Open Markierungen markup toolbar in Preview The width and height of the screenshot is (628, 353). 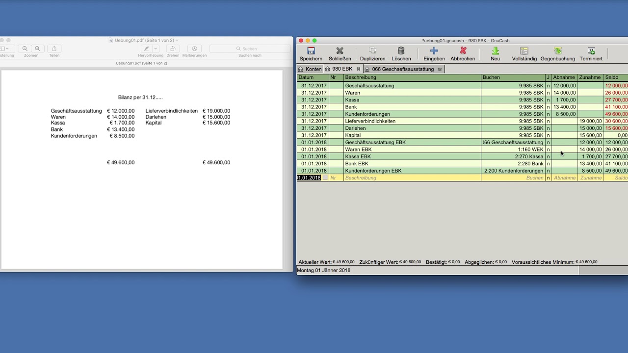[x=194, y=49]
